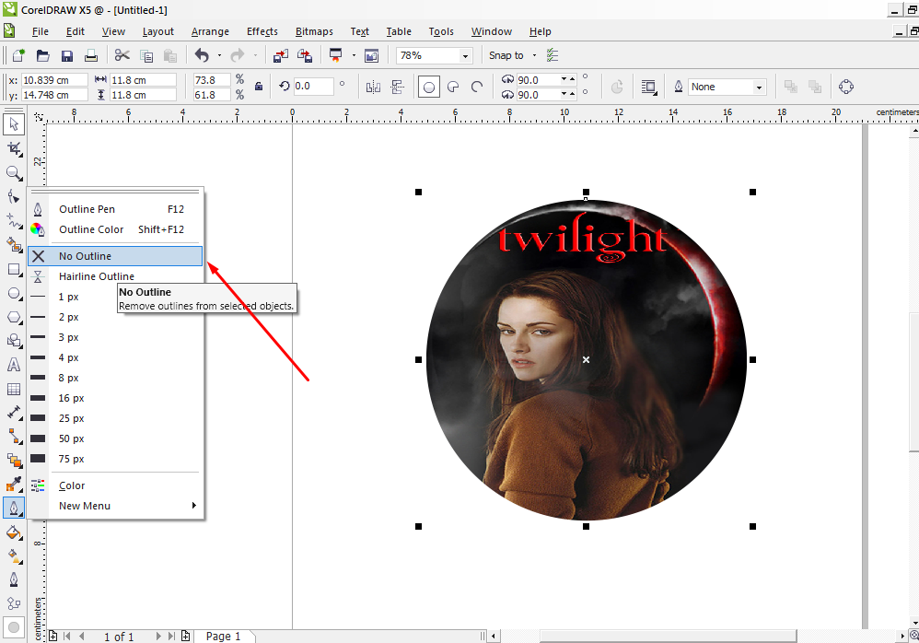This screenshot has height=643, width=919.
Task: Choose the Pie shape mode button
Action: pos(453,87)
